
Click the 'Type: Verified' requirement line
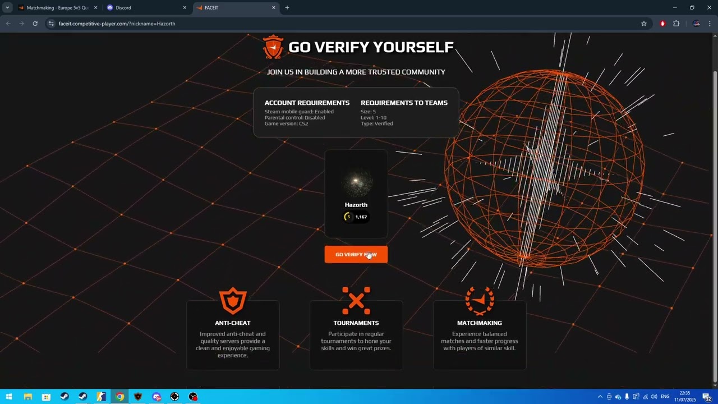(x=376, y=123)
